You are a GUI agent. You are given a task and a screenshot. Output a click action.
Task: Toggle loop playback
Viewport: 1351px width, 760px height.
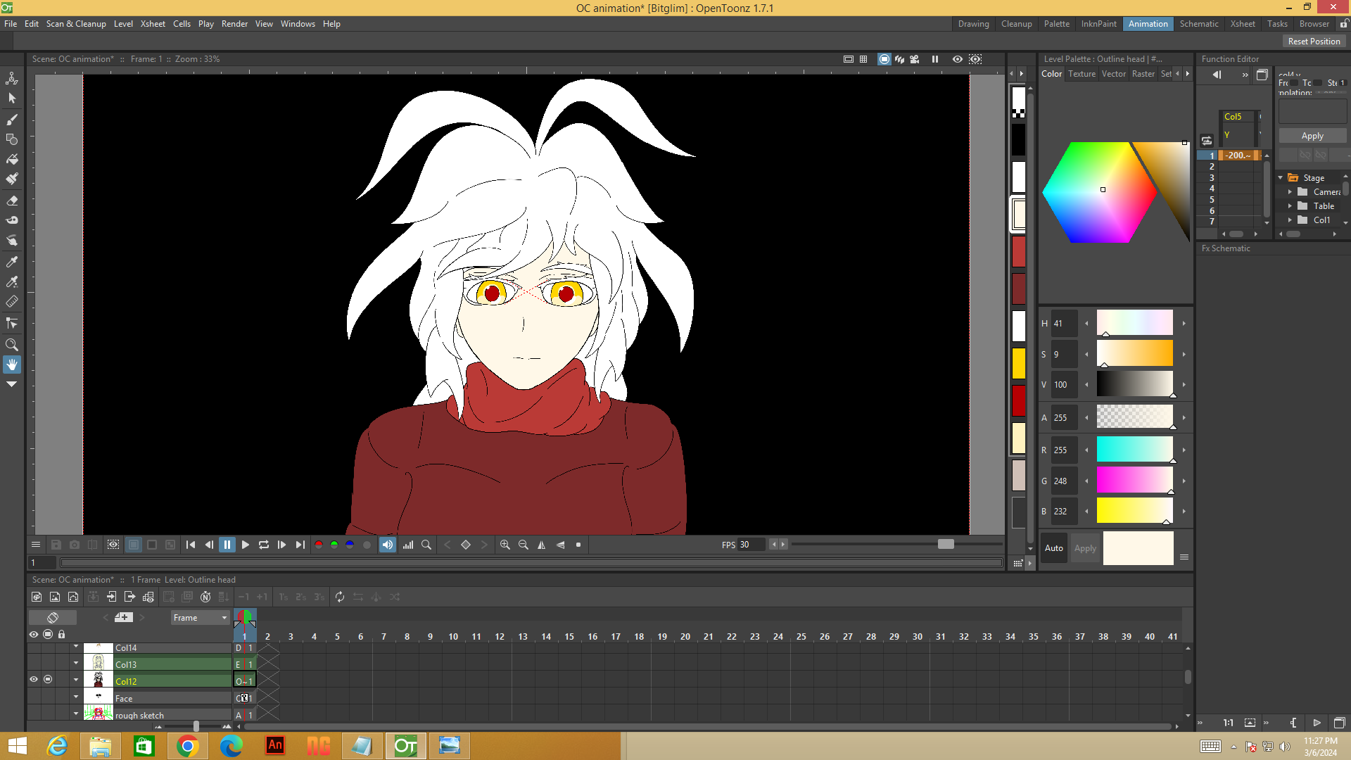264,545
